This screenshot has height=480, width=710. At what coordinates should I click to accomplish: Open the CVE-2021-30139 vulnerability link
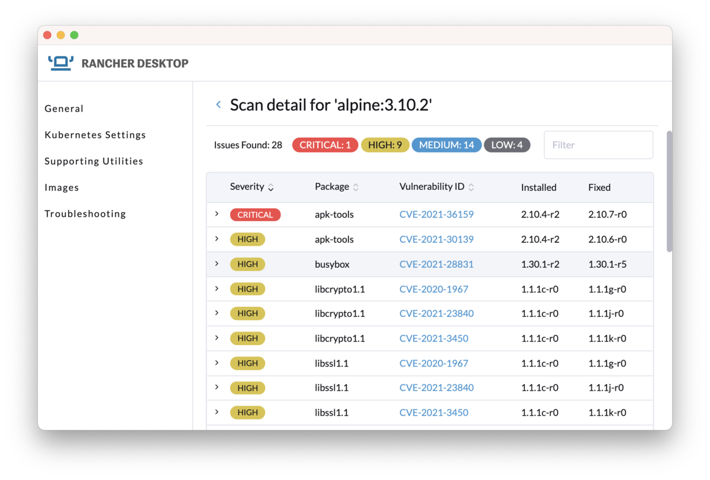click(x=437, y=239)
